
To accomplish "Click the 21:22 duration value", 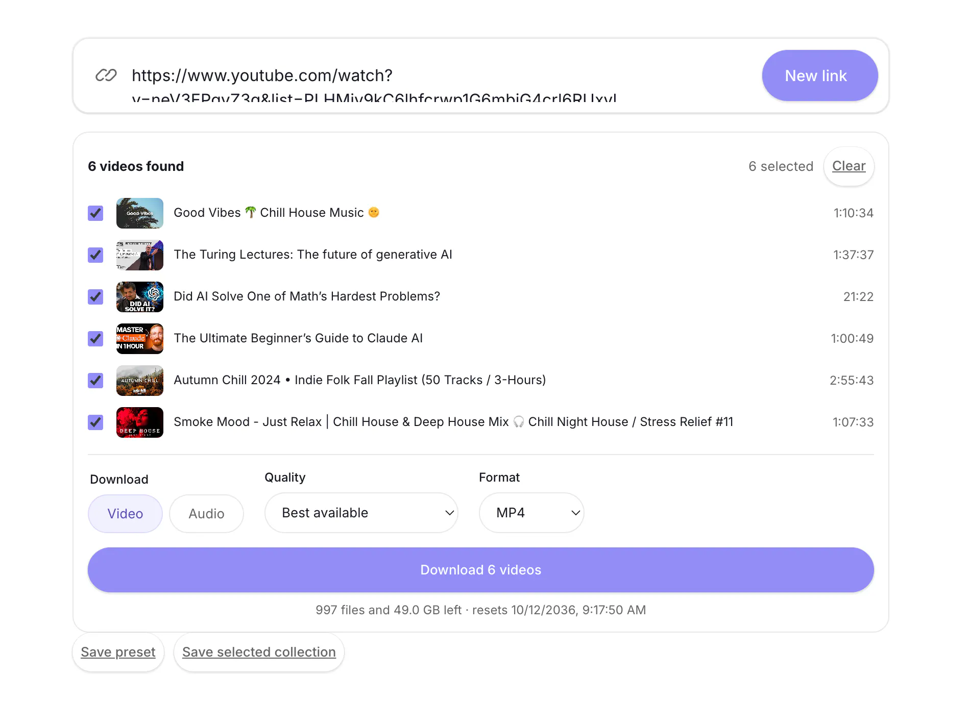I will (x=858, y=297).
